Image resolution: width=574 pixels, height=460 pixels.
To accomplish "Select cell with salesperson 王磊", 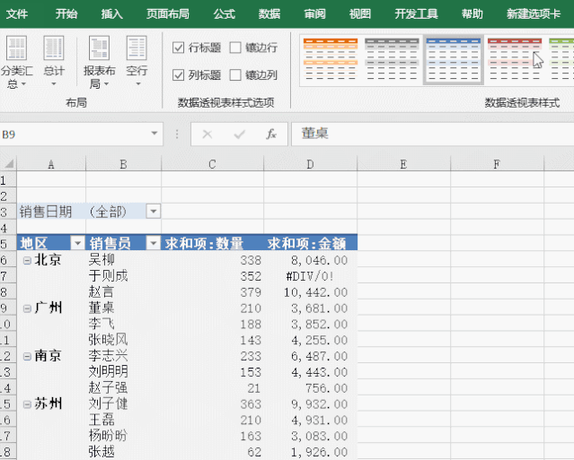I will tap(123, 420).
